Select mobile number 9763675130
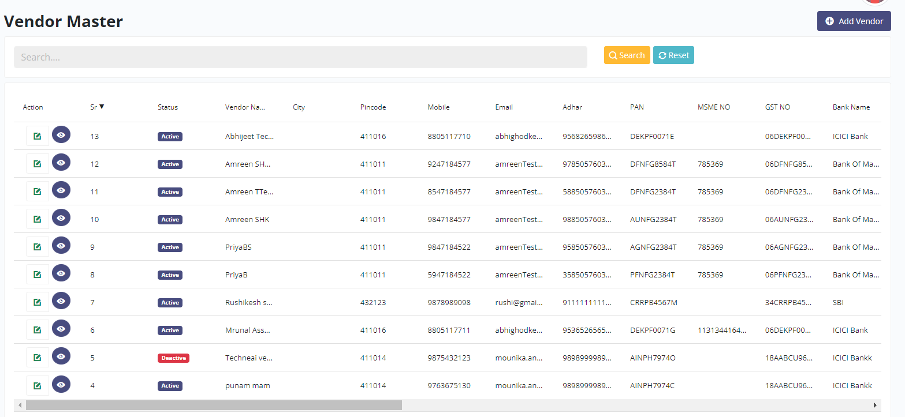Screen dimensions: 905x417 pos(449,386)
